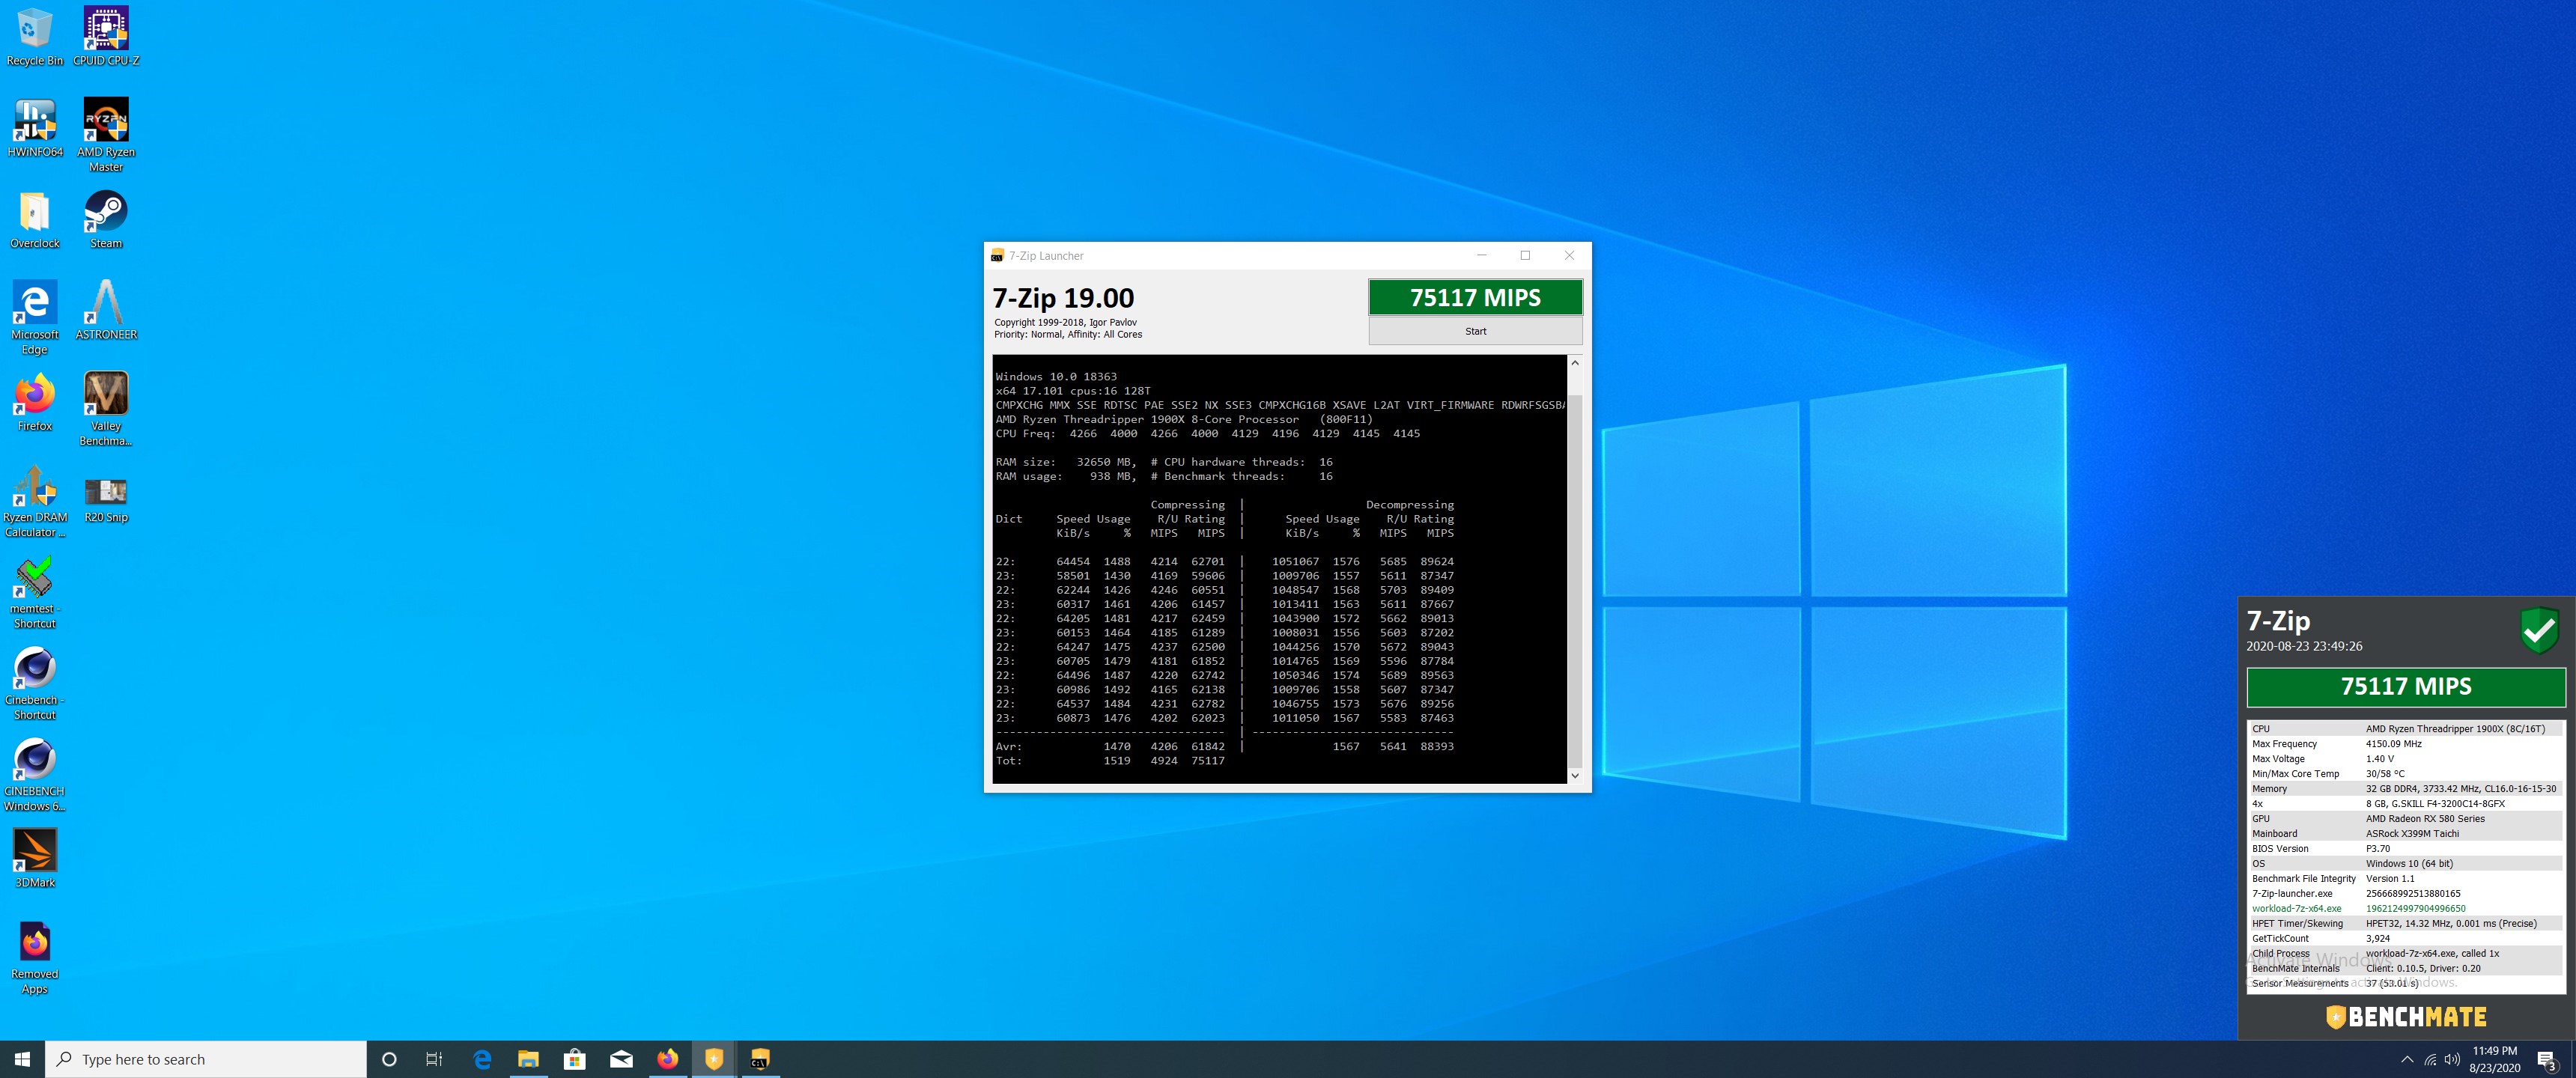The image size is (2576, 1078).
Task: Minimize the 7-Zip Launcher window
Action: point(1481,255)
